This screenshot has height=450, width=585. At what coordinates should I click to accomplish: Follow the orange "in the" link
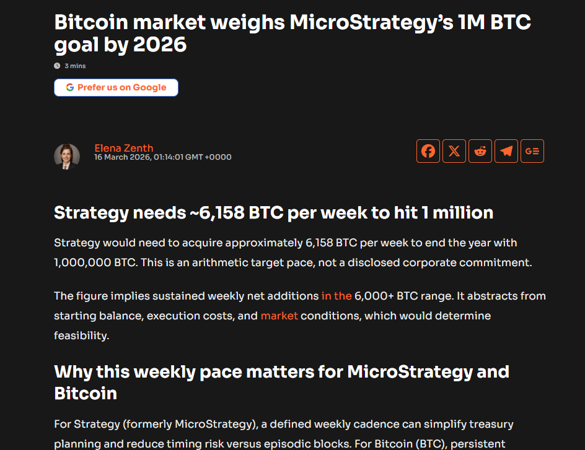[336, 296]
